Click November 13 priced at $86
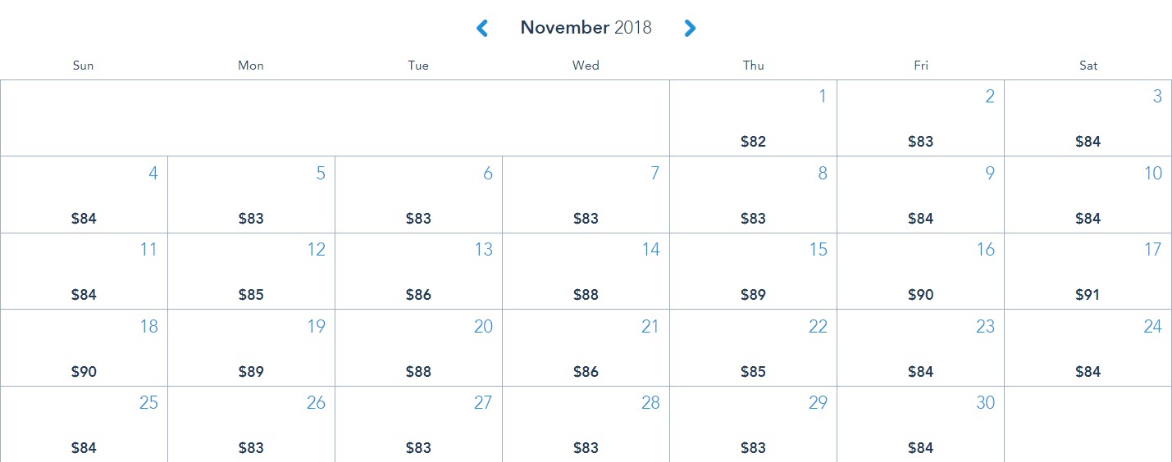The height and width of the screenshot is (462, 1172). pos(419,271)
